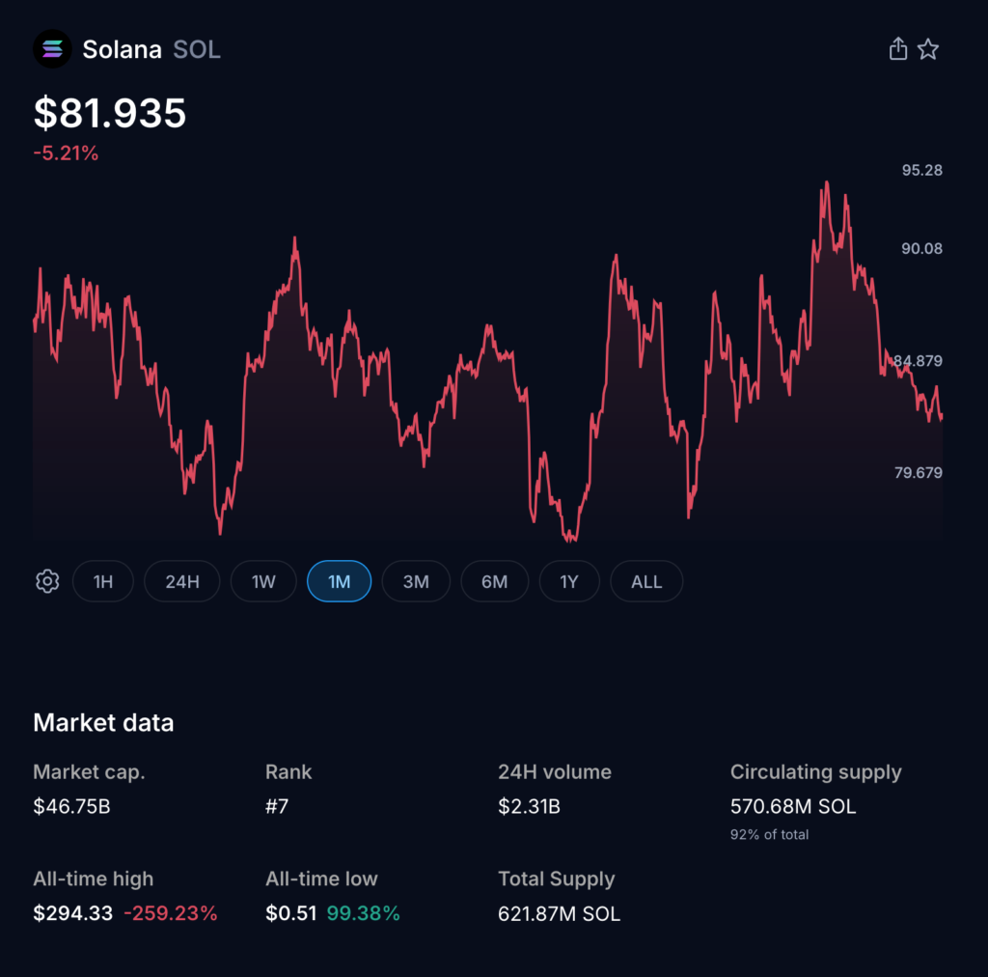
Task: Show the 1Y price history
Action: point(569,581)
